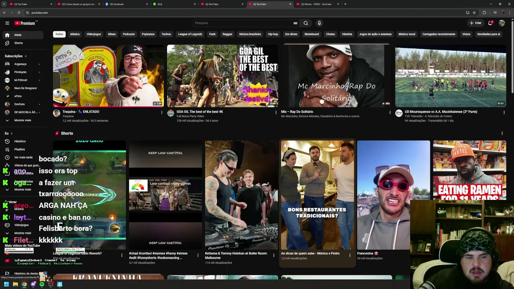Open options for As dicas de quem sabe short
The width and height of the screenshot is (514, 289).
click(350, 255)
